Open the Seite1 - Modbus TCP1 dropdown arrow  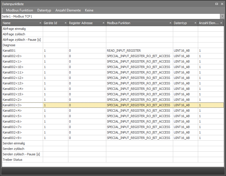[x=222, y=16]
